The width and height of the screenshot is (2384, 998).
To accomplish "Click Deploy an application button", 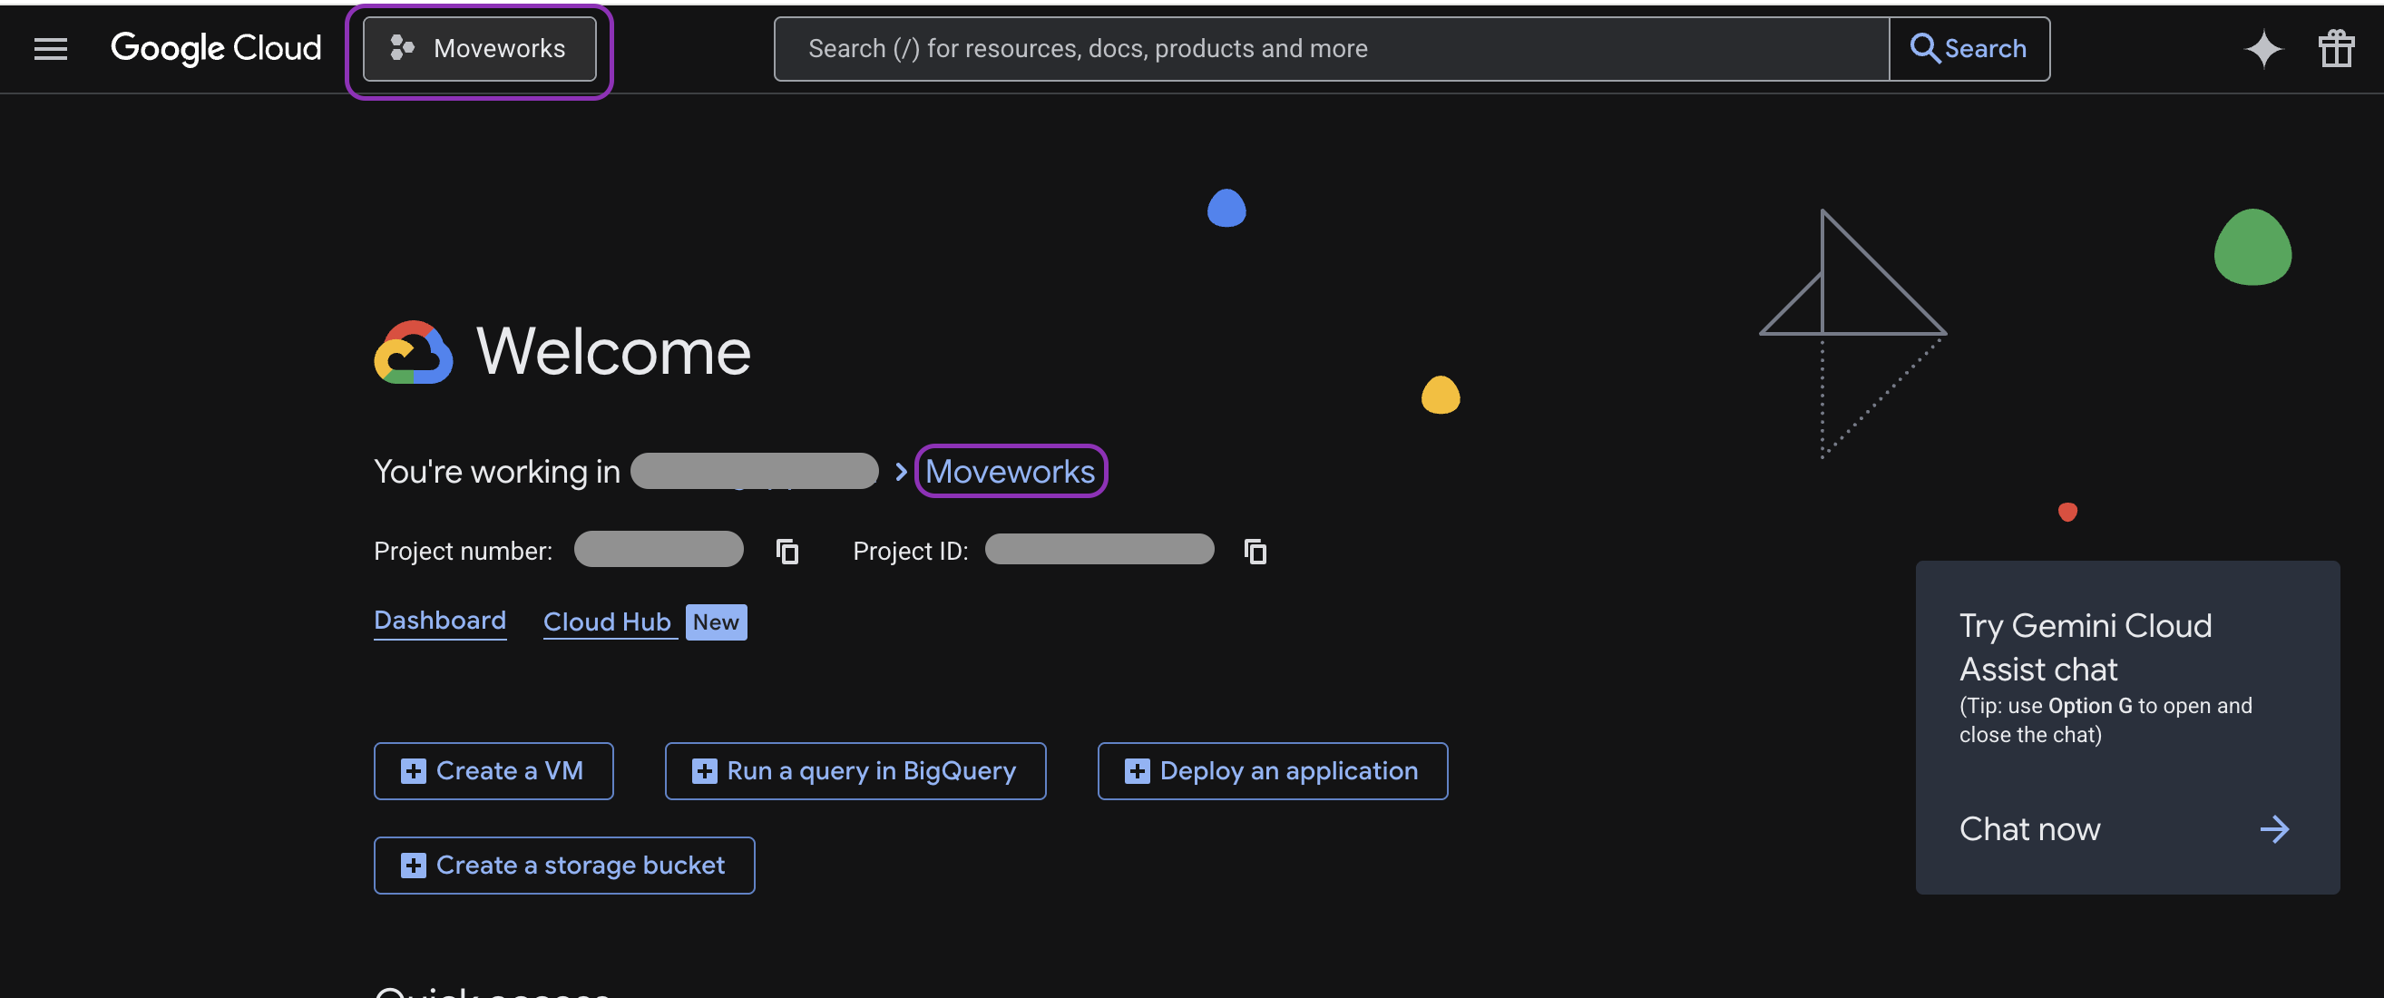I will pos(1272,770).
